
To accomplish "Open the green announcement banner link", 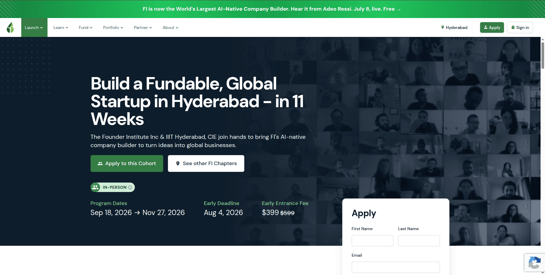I will click(x=272, y=9).
